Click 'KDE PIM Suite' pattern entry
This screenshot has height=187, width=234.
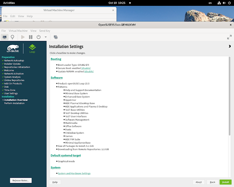[73, 139]
